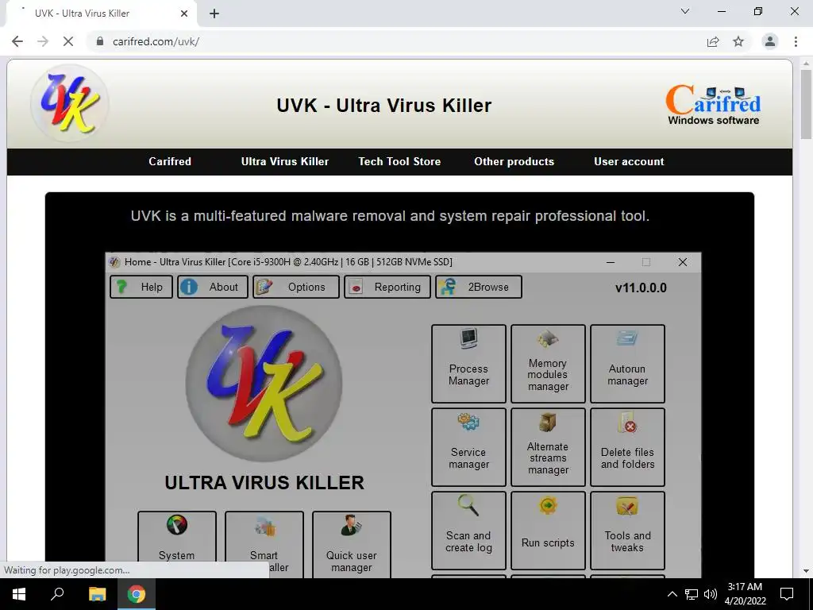Open the Ultra Virus Killer menu

(285, 161)
